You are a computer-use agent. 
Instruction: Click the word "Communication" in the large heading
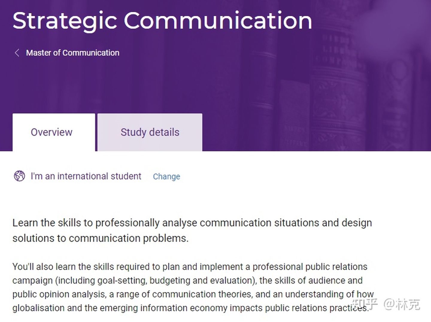point(218,20)
